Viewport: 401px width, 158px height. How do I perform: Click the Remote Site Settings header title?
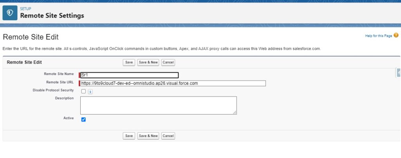coord(52,16)
